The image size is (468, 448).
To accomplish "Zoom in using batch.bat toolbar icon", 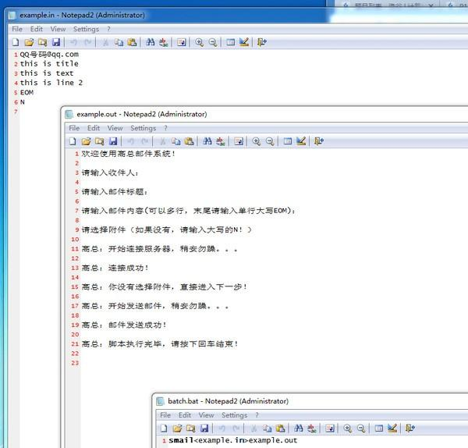I will pos(347,428).
